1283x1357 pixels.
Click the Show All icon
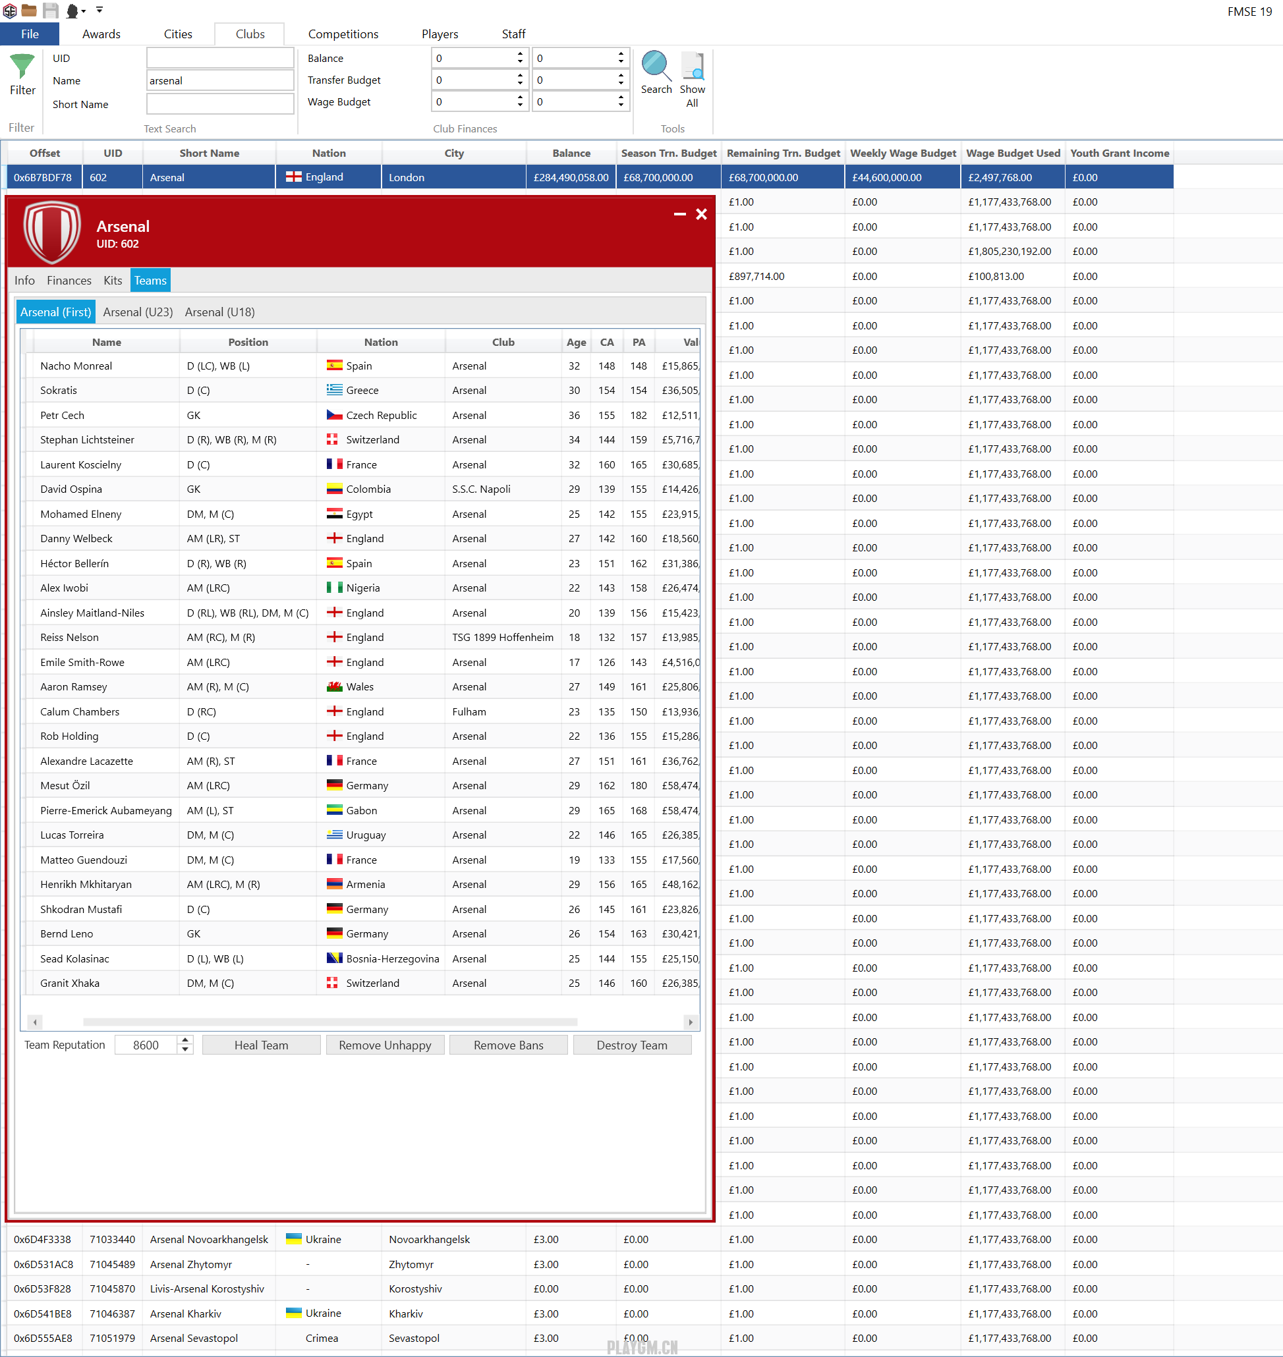click(692, 66)
